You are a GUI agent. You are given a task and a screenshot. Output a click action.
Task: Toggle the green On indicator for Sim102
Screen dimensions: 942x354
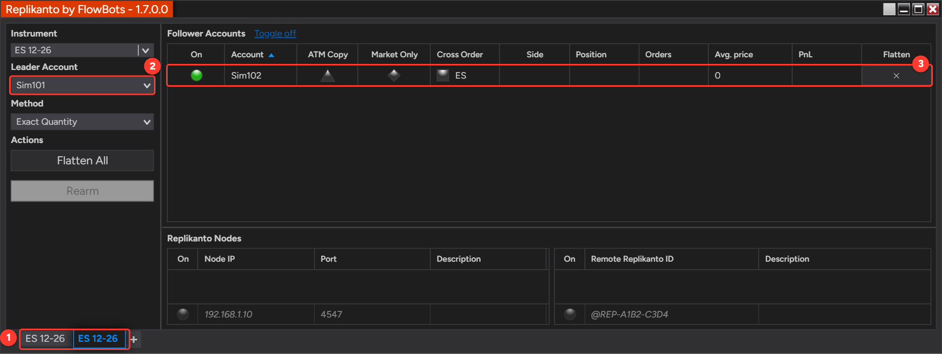coord(197,76)
